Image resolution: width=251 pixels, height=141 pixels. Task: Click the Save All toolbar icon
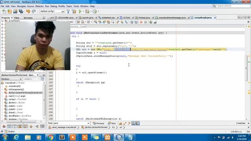pos(21,11)
